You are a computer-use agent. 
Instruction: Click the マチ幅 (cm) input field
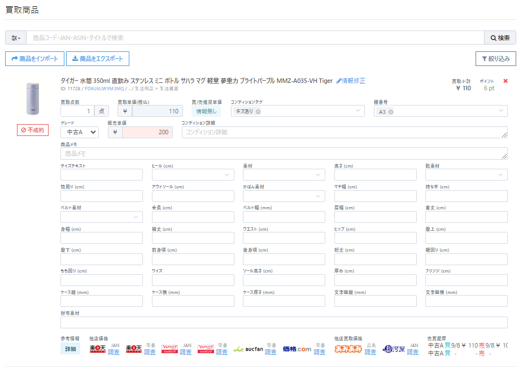pyautogui.click(x=376, y=196)
